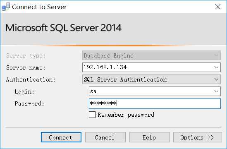The height and width of the screenshot is (149, 227).
Task: Select the SQL Server Authentication combo box
Action: (x=151, y=79)
